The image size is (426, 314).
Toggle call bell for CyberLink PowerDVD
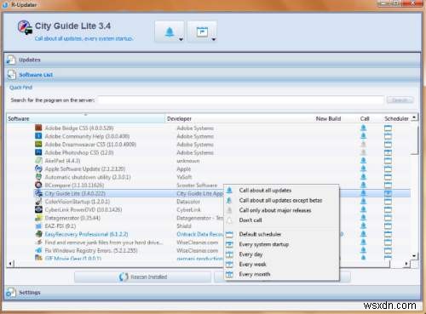(x=363, y=209)
